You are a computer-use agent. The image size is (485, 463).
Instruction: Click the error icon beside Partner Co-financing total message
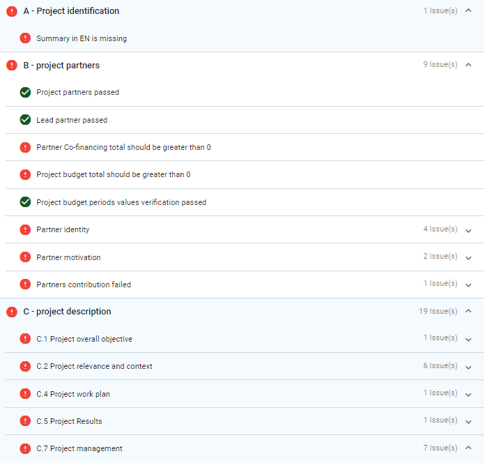pyautogui.click(x=25, y=147)
